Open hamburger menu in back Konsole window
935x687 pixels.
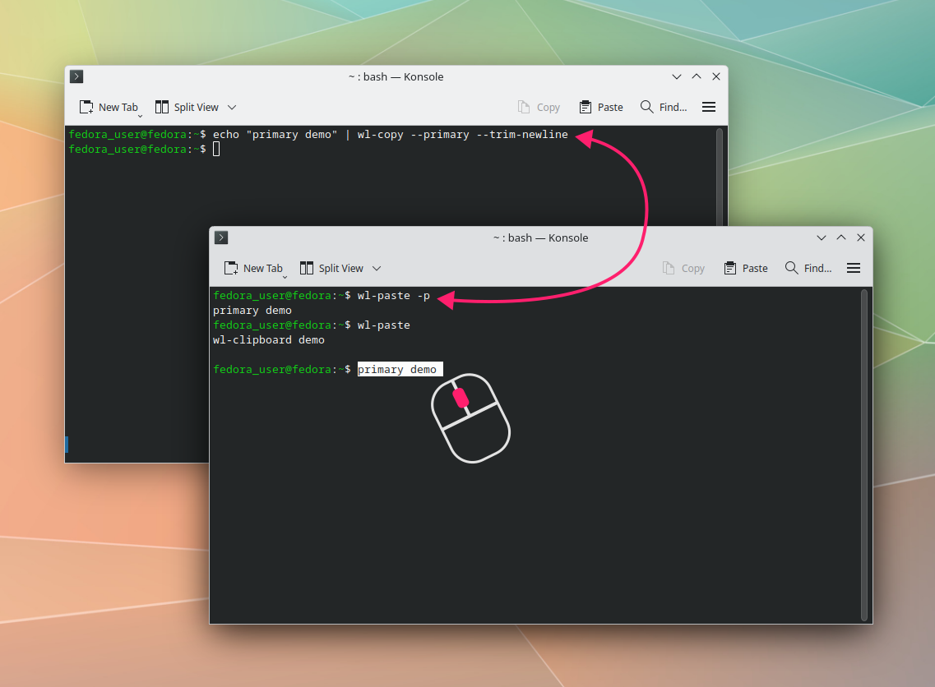point(708,108)
